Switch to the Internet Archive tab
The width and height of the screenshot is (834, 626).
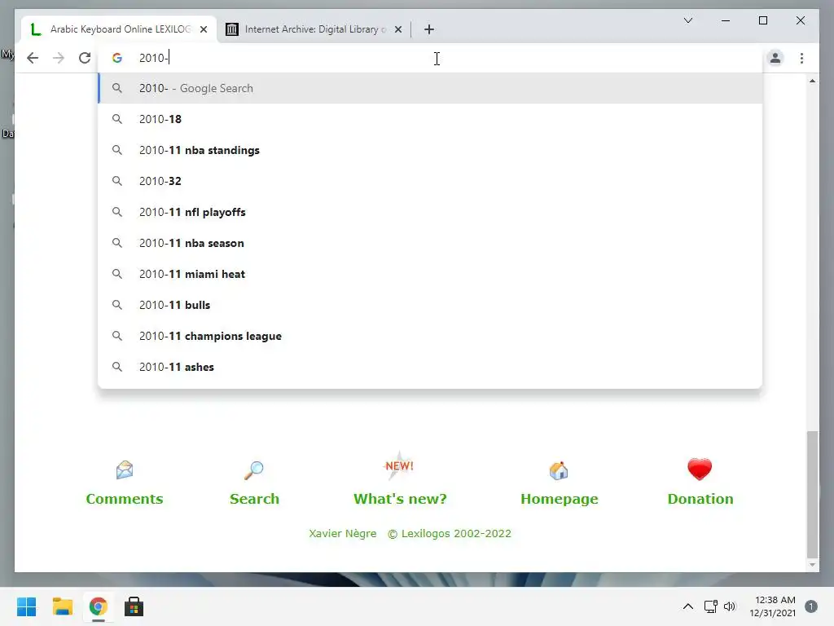(314, 29)
